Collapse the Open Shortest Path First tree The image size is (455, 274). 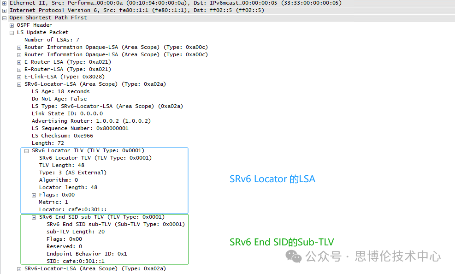4,18
